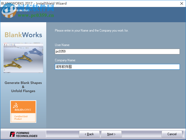Click the 'User Name:' label

click(62, 45)
